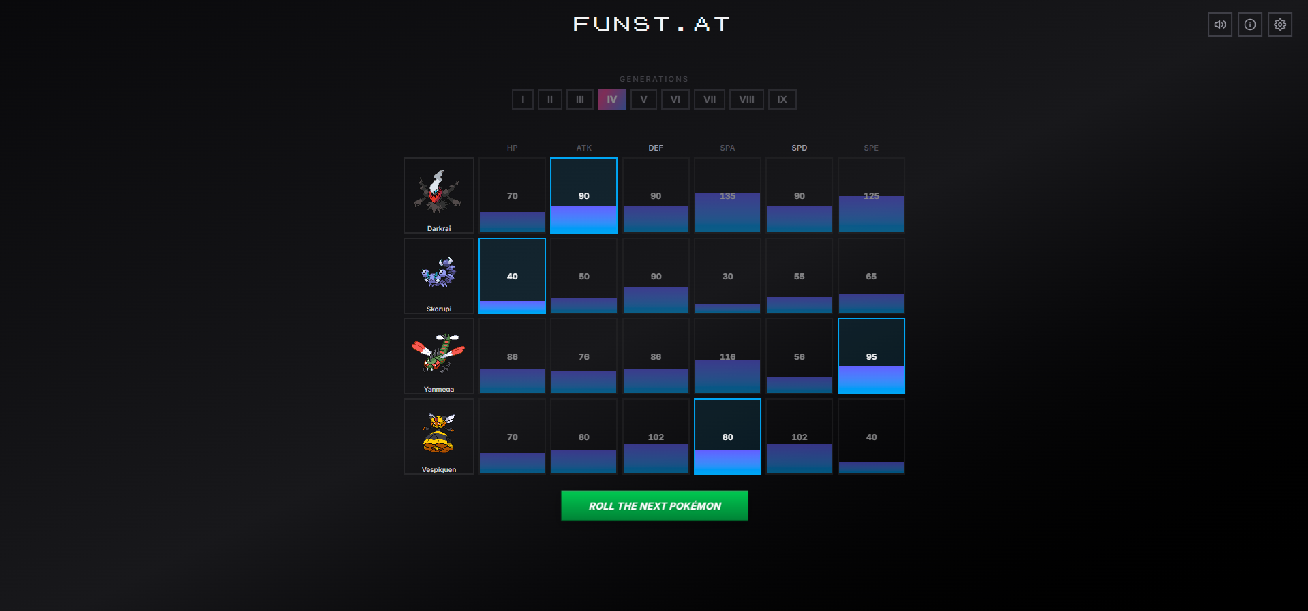Click Yanmega's HP 86 cell
Image resolution: width=1308 pixels, height=611 pixels.
click(512, 356)
